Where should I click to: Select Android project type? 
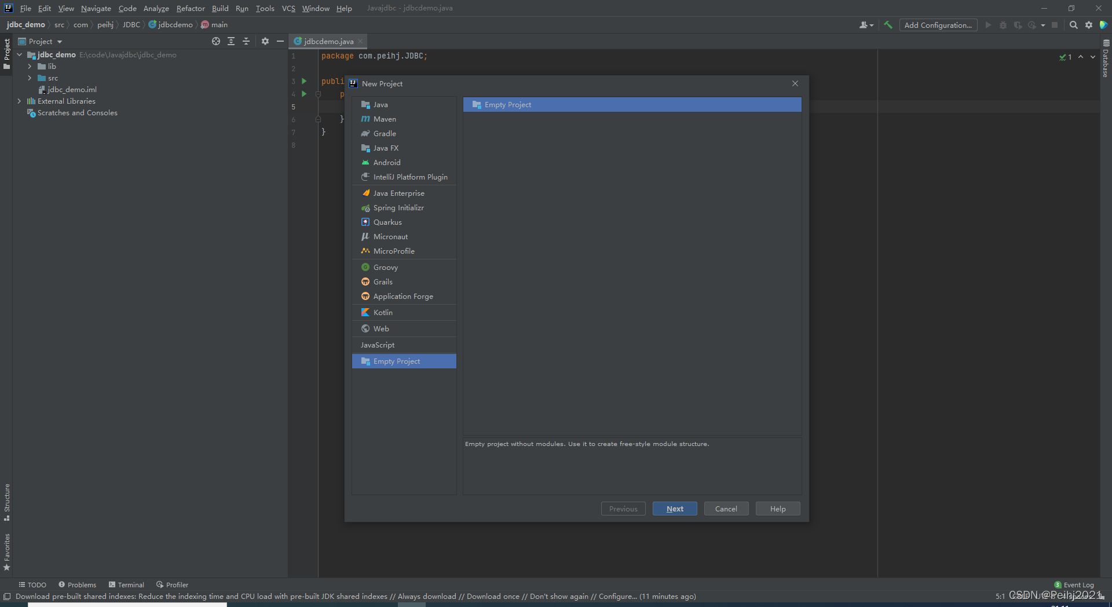(404, 162)
